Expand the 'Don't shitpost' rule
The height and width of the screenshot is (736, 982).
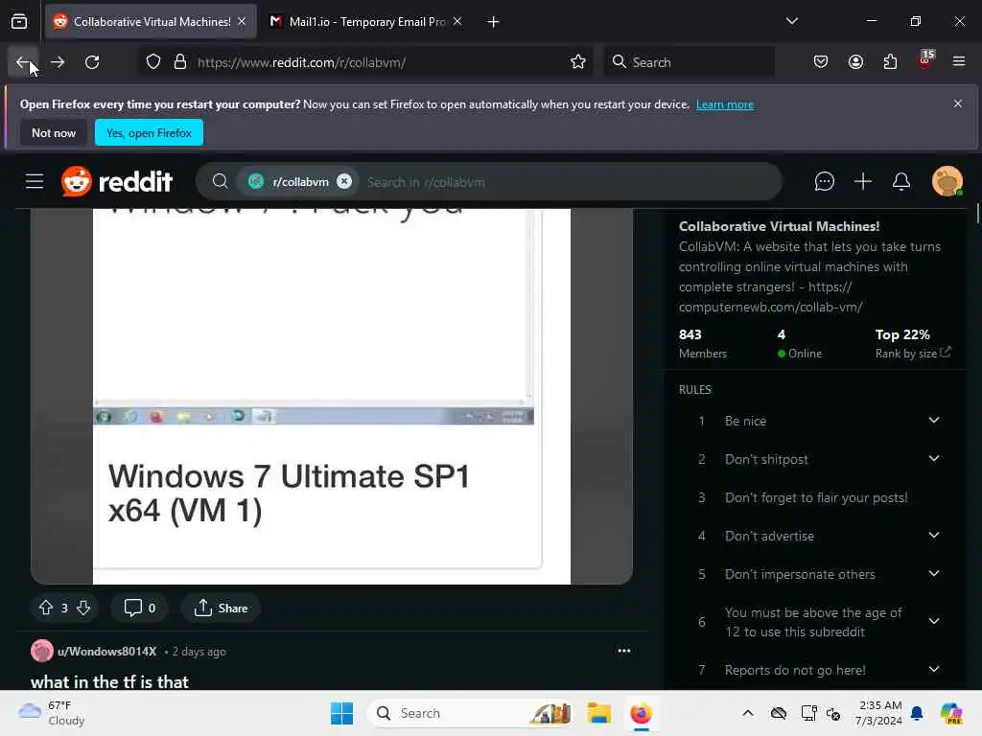(934, 459)
